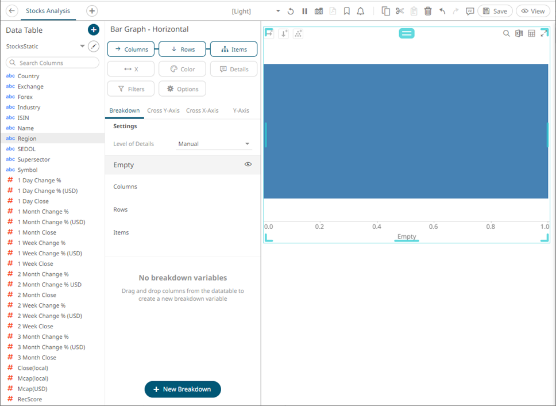
Task: Expand the StocksStatic data table dropdown
Action: click(82, 46)
